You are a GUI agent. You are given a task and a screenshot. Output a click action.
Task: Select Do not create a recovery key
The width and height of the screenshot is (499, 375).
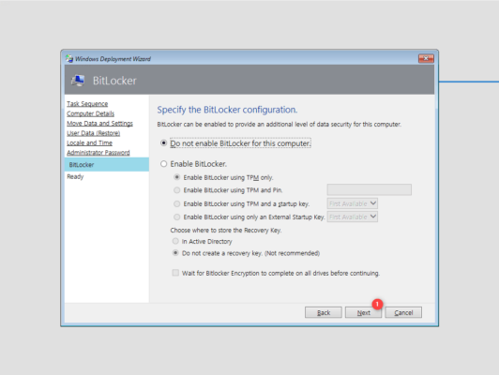click(x=175, y=253)
